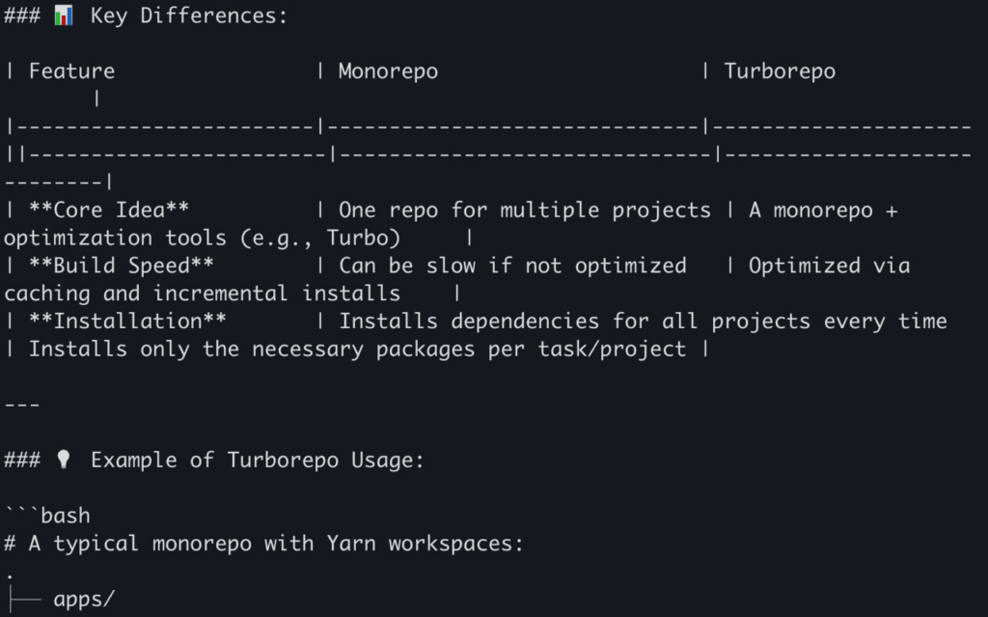Click the '**Installation**' table cell
This screenshot has height=617, width=988.
tap(127, 322)
